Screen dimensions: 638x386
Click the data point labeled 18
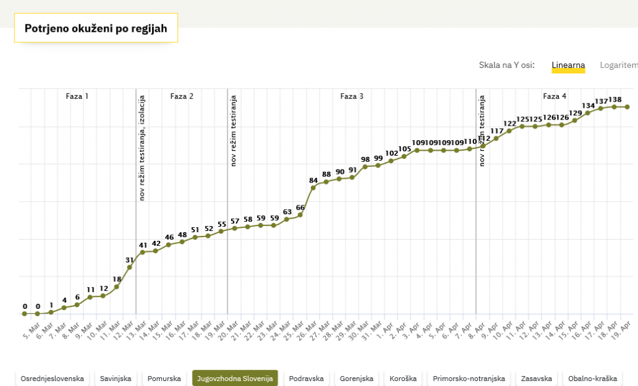click(x=117, y=287)
